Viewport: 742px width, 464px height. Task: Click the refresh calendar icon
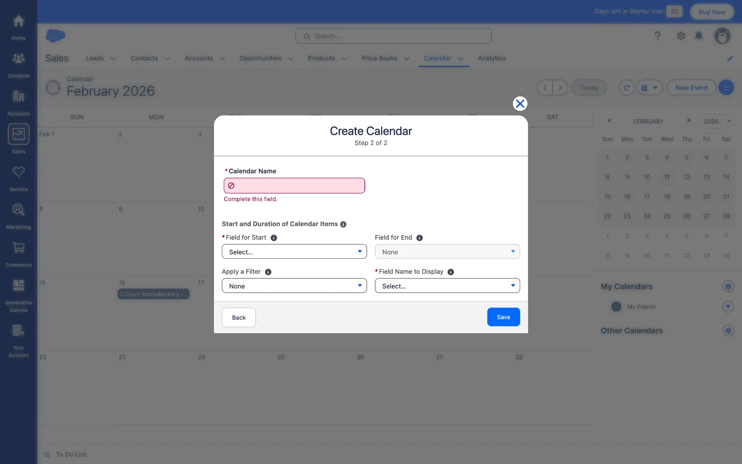click(626, 88)
